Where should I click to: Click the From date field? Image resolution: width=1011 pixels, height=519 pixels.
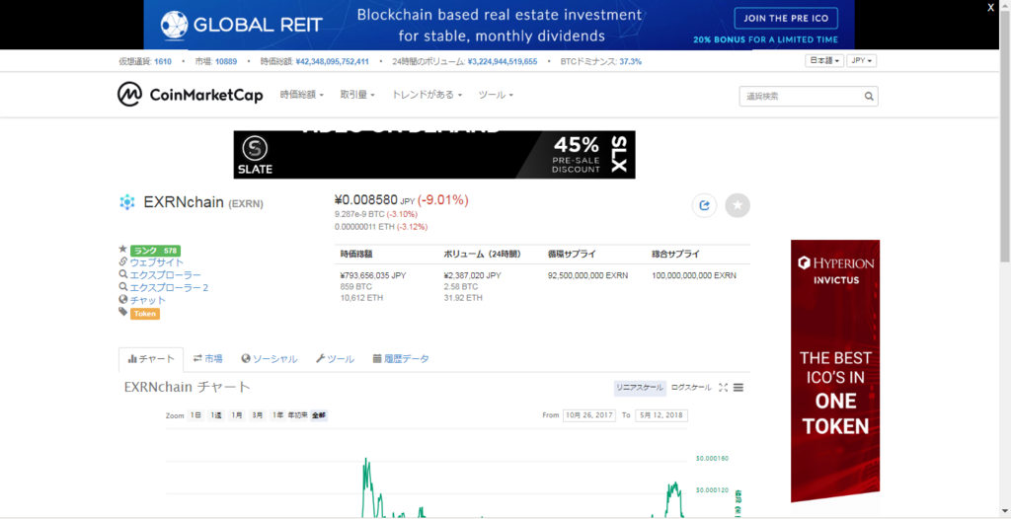pos(589,415)
